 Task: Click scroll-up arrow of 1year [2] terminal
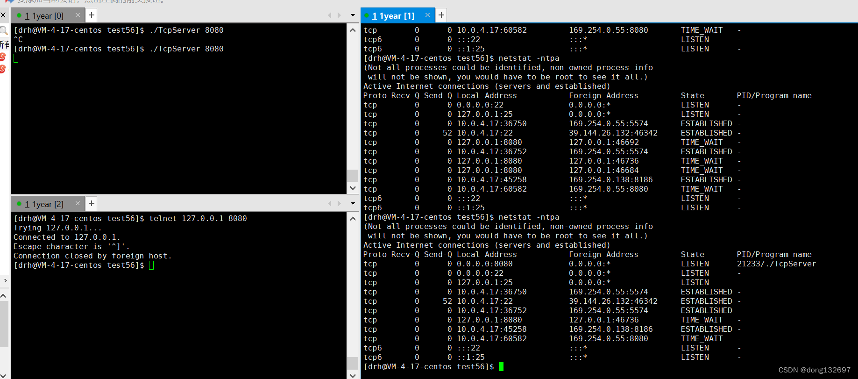point(353,218)
